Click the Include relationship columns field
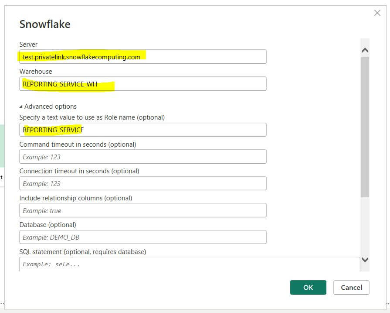This screenshot has height=313, width=390. (143, 210)
